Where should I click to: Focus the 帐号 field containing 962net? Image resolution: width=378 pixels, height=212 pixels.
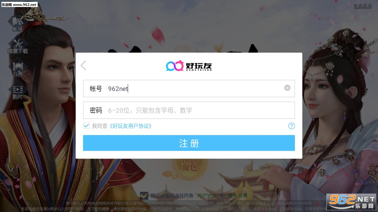(189, 88)
